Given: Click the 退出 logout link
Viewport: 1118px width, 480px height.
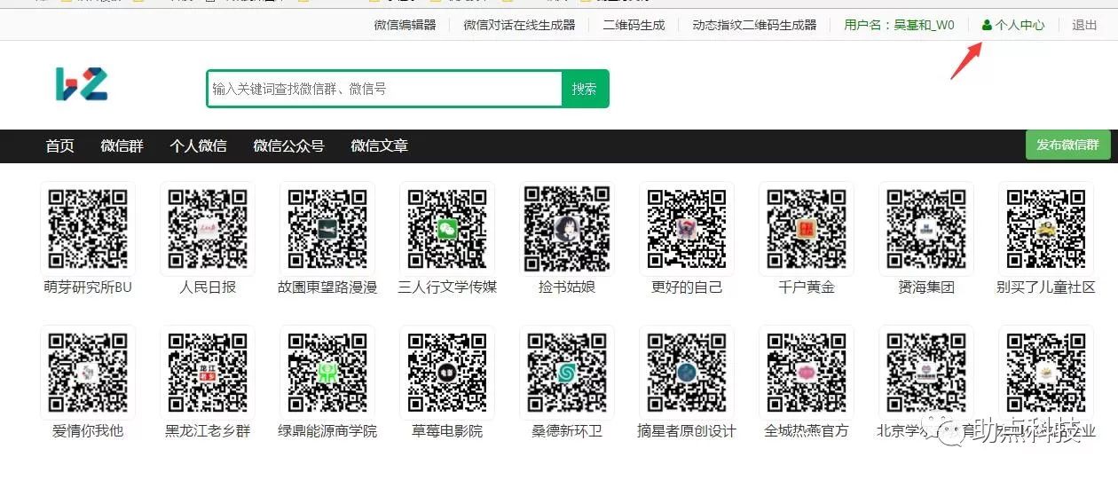Looking at the screenshot, I should (1084, 25).
